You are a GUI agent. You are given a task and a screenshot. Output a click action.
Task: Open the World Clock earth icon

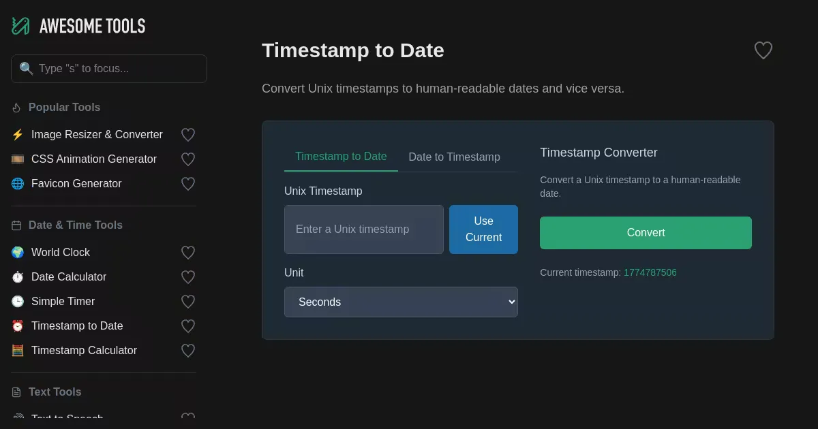(18, 253)
